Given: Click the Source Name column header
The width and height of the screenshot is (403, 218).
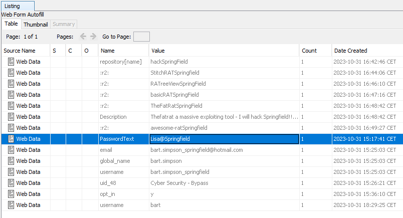Looking at the screenshot, I should pyautogui.click(x=20, y=51).
